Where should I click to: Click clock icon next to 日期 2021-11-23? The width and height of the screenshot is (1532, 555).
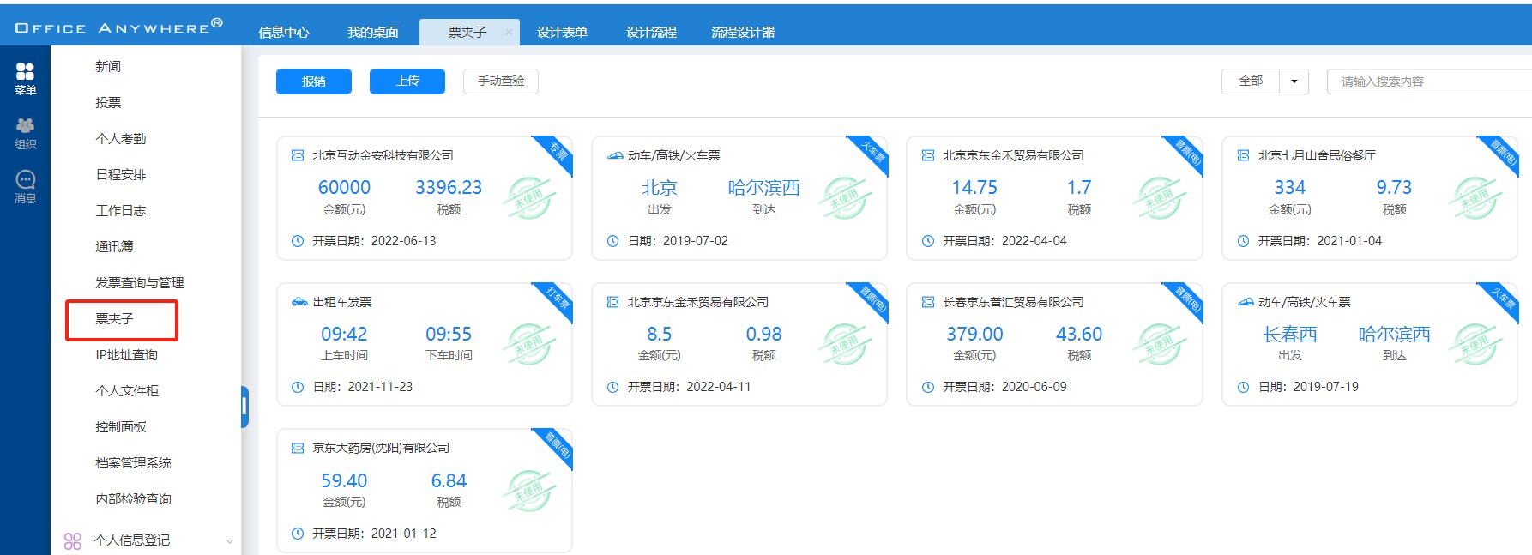click(298, 387)
